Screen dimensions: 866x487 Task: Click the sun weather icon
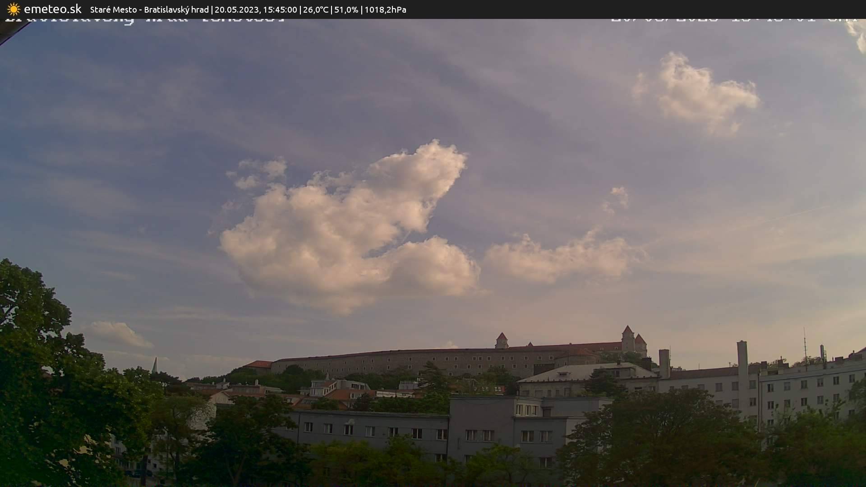pos(13,9)
